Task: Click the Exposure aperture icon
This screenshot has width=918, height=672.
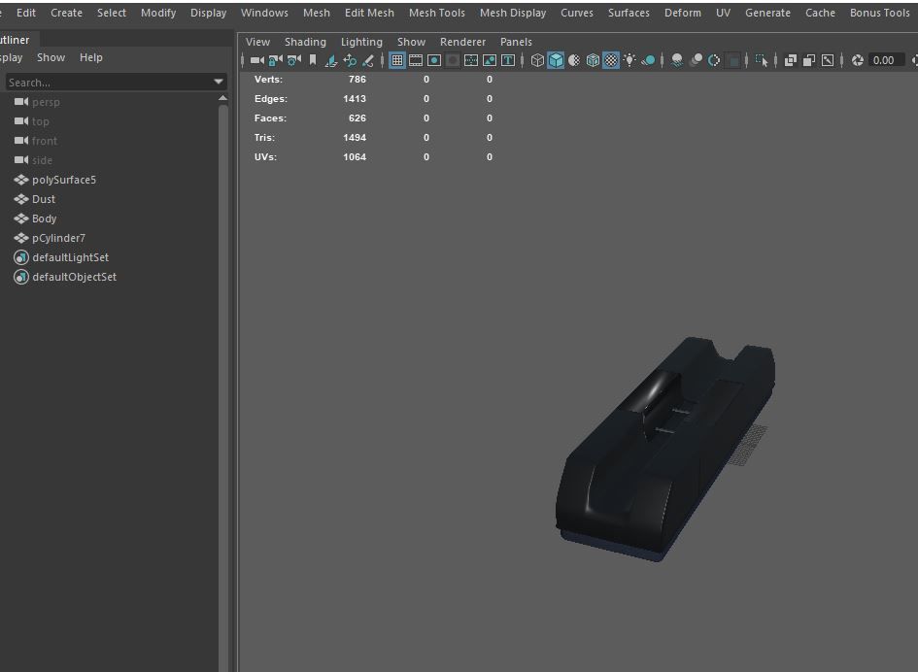Action: coord(857,59)
